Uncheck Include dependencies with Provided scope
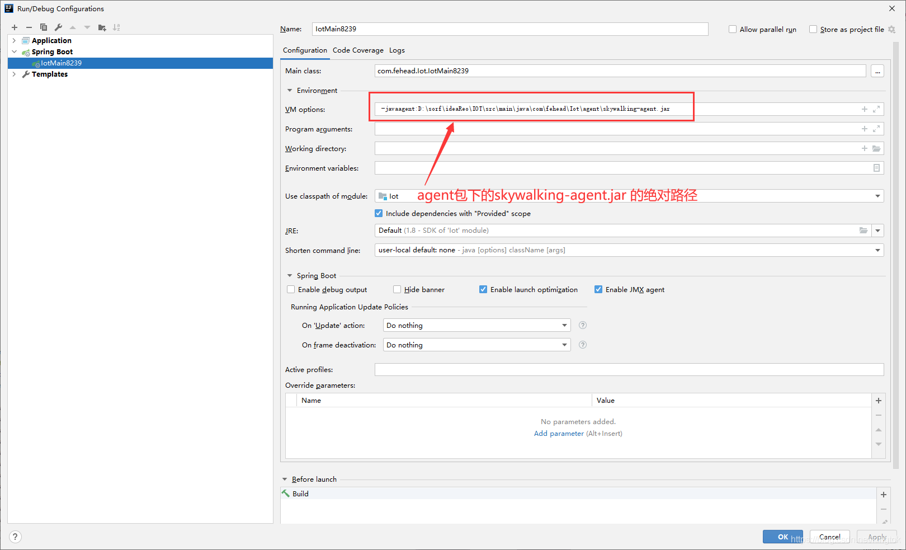Viewport: 906px width, 550px height. click(379, 213)
